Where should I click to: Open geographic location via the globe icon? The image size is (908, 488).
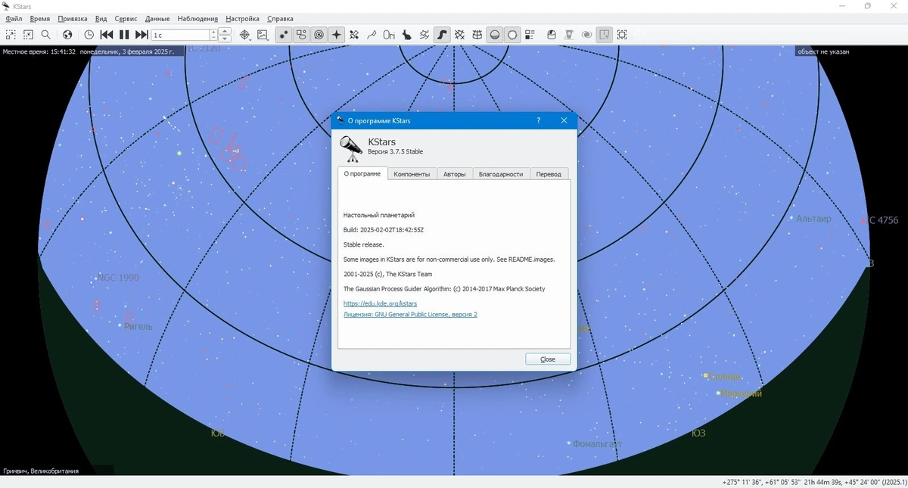coord(67,34)
